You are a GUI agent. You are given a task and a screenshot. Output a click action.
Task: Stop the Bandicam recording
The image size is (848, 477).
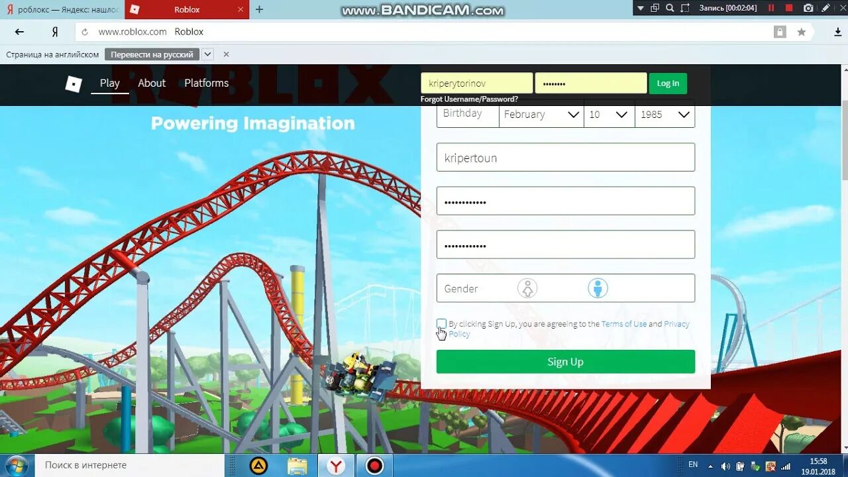click(x=789, y=8)
